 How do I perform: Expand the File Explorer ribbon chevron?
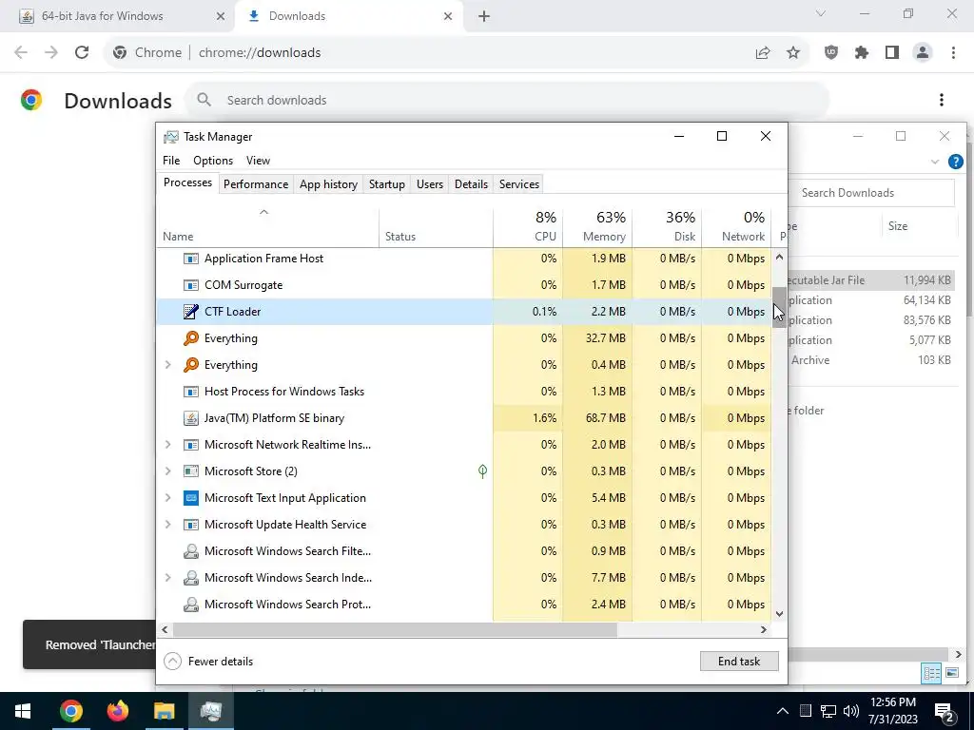click(x=935, y=162)
